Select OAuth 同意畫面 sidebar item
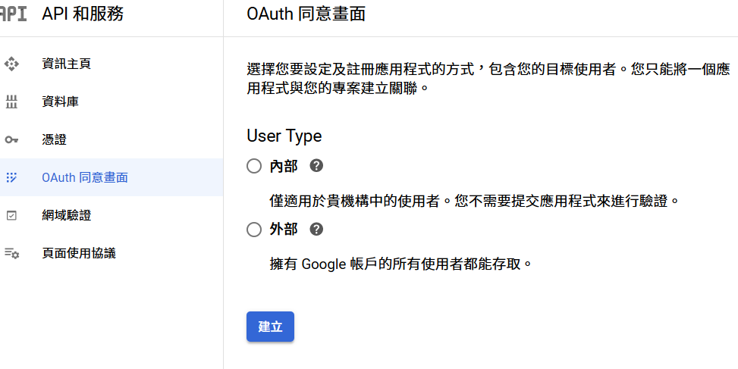 (x=111, y=177)
